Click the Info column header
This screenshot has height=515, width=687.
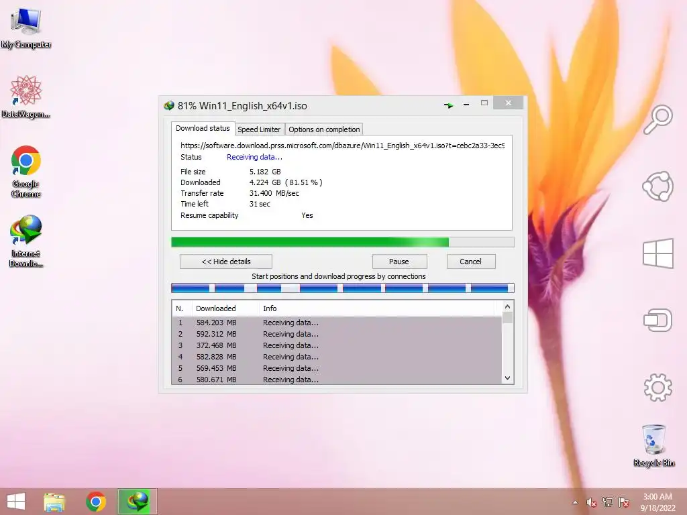tap(377, 308)
